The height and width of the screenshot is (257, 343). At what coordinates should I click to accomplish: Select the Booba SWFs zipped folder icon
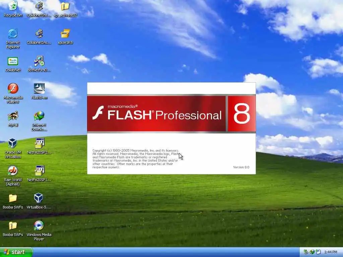[13, 229]
